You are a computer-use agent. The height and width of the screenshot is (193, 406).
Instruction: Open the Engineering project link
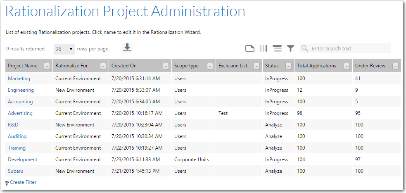point(21,90)
